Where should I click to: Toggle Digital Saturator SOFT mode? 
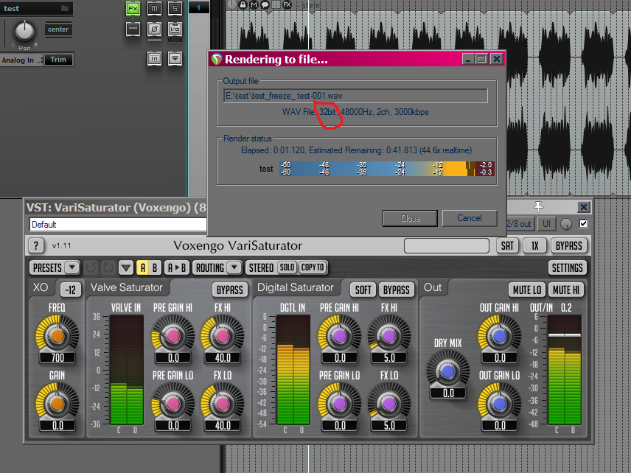click(363, 290)
